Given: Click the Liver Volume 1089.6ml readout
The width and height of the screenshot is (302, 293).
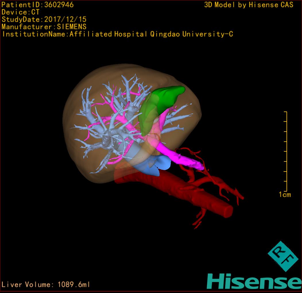Looking at the screenshot, I should pyautogui.click(x=46, y=285).
